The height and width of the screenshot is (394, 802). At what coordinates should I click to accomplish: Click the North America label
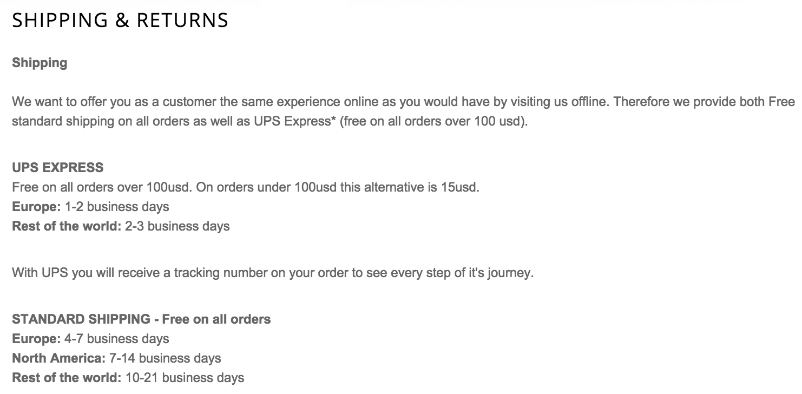58,358
